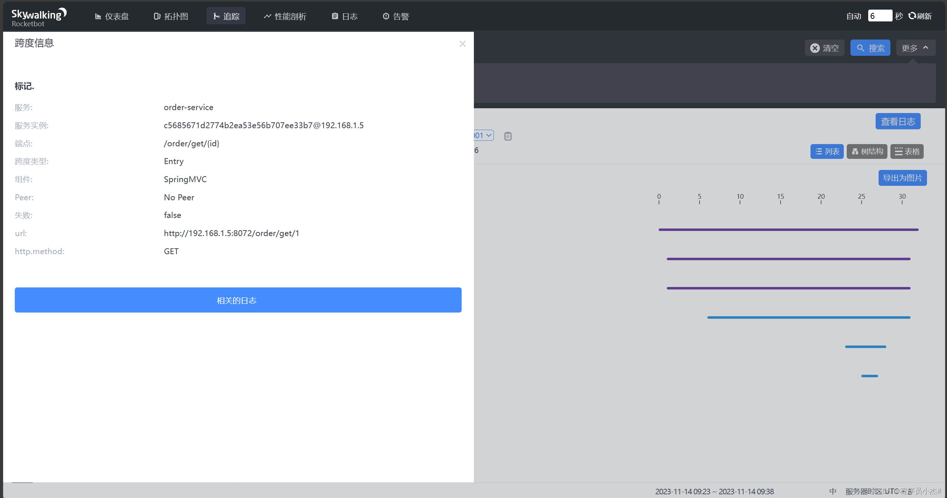Select the medium blue span bar
Screen dimensions: 947x498
pos(866,347)
